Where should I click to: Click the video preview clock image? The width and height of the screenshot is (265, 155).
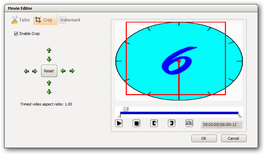(x=179, y=61)
